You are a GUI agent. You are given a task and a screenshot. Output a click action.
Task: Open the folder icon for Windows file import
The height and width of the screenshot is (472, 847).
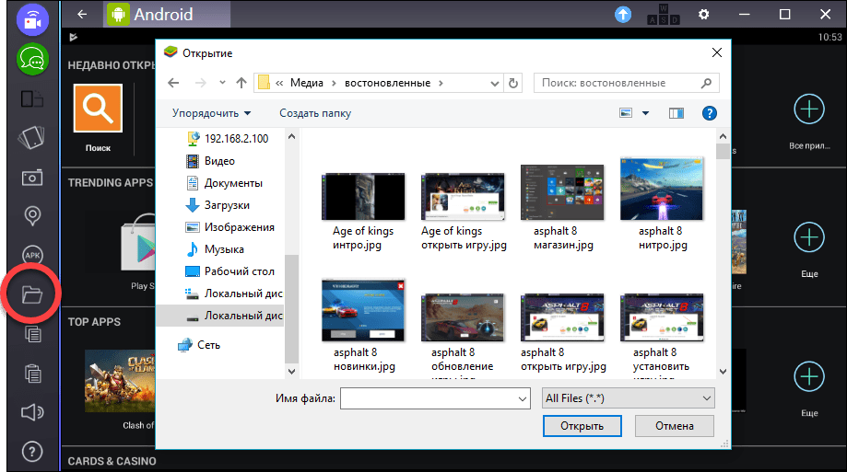pyautogui.click(x=32, y=295)
